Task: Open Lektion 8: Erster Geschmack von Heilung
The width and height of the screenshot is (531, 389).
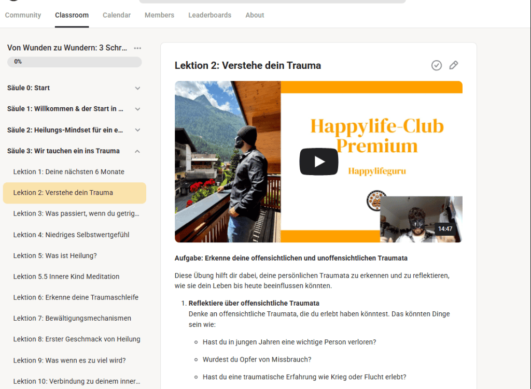Action: [75, 339]
